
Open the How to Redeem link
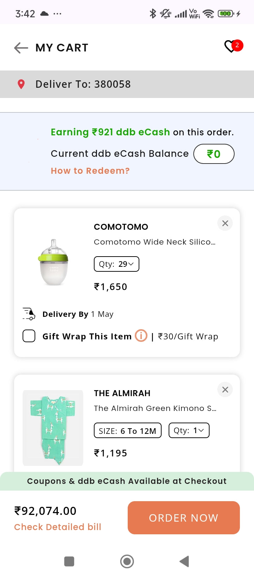90,171
